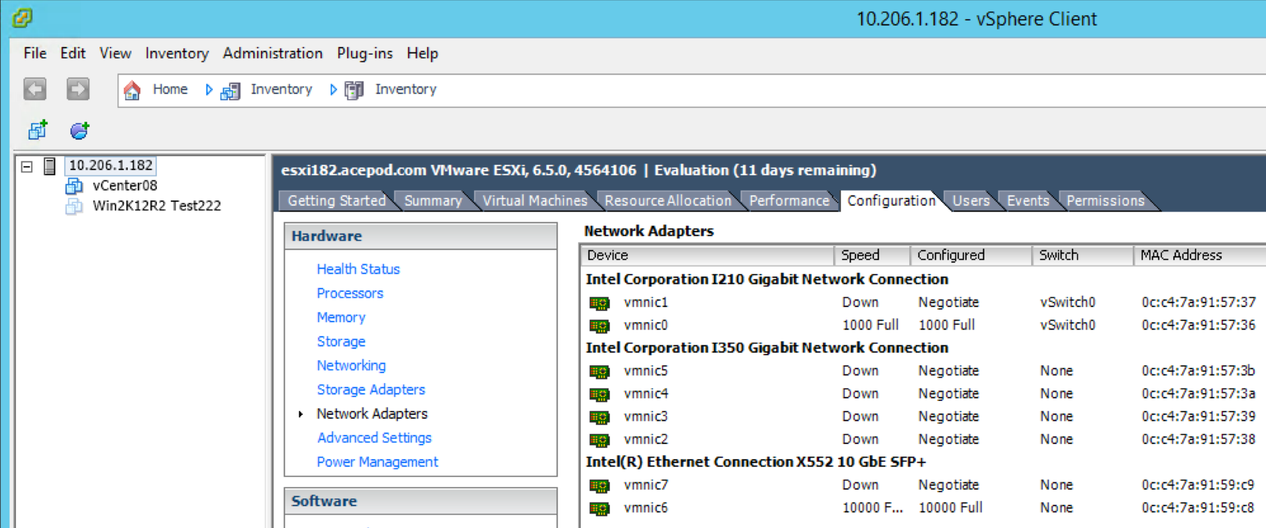Screen dimensions: 1266x528
Task: Click the vmnic6 network adapter icon
Action: 599,508
